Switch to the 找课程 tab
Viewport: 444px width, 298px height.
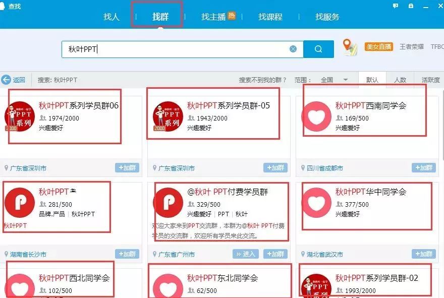[270, 17]
